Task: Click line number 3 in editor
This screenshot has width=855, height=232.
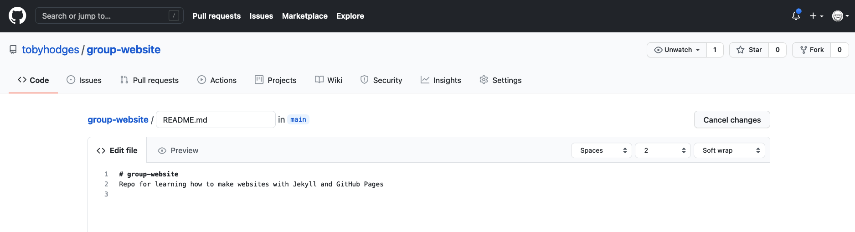Action: point(106,194)
